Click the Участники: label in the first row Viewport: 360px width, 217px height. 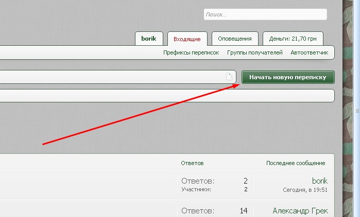196,190
